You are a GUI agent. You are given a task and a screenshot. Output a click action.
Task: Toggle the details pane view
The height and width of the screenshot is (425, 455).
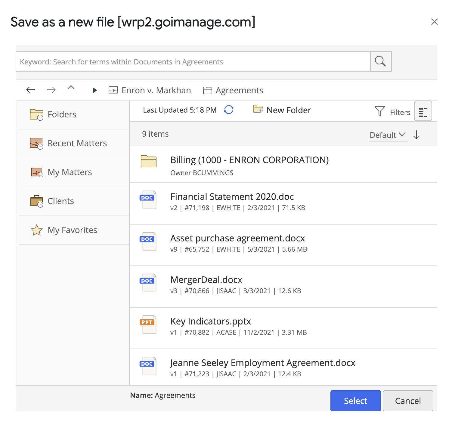[423, 111]
